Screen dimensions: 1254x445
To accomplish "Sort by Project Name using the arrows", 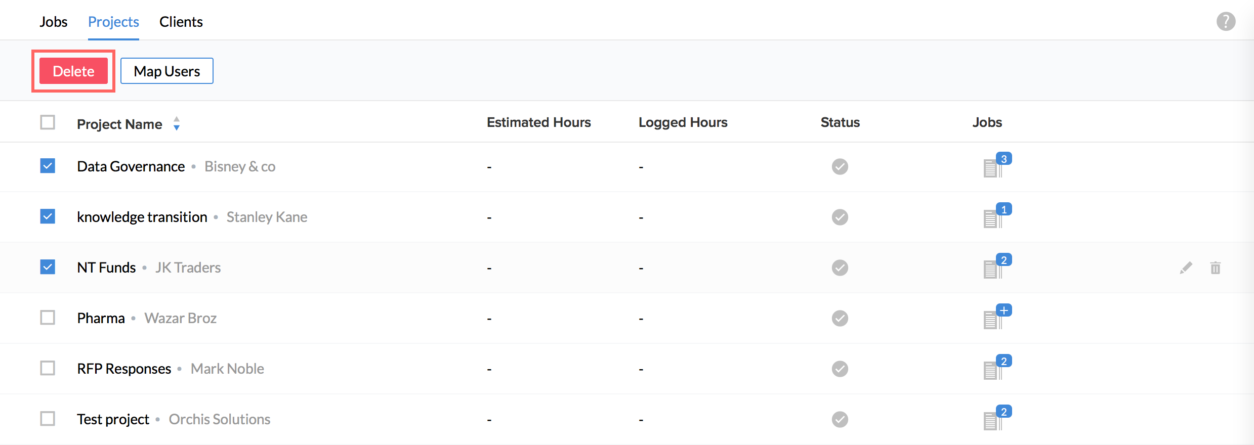I will pos(176,123).
